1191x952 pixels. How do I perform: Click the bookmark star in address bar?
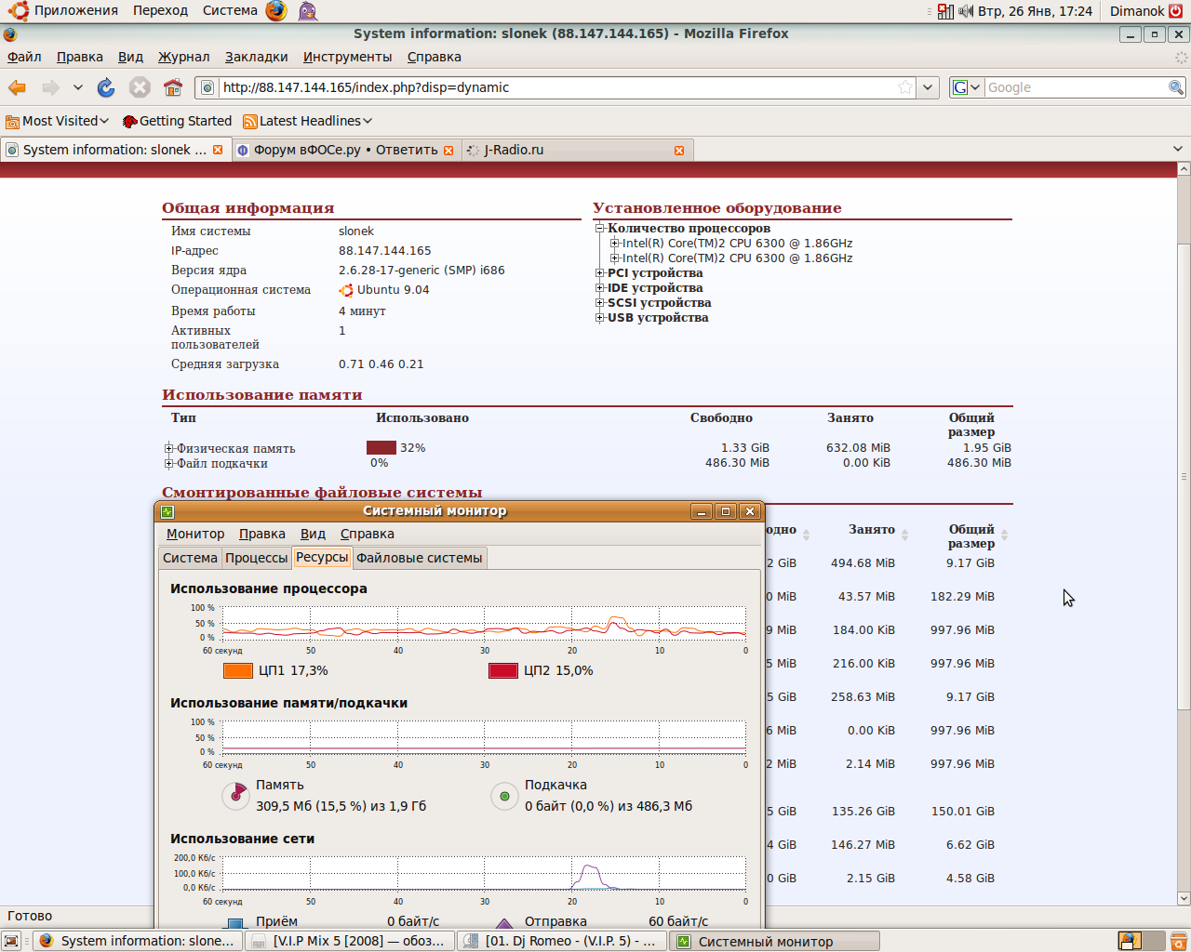[904, 87]
